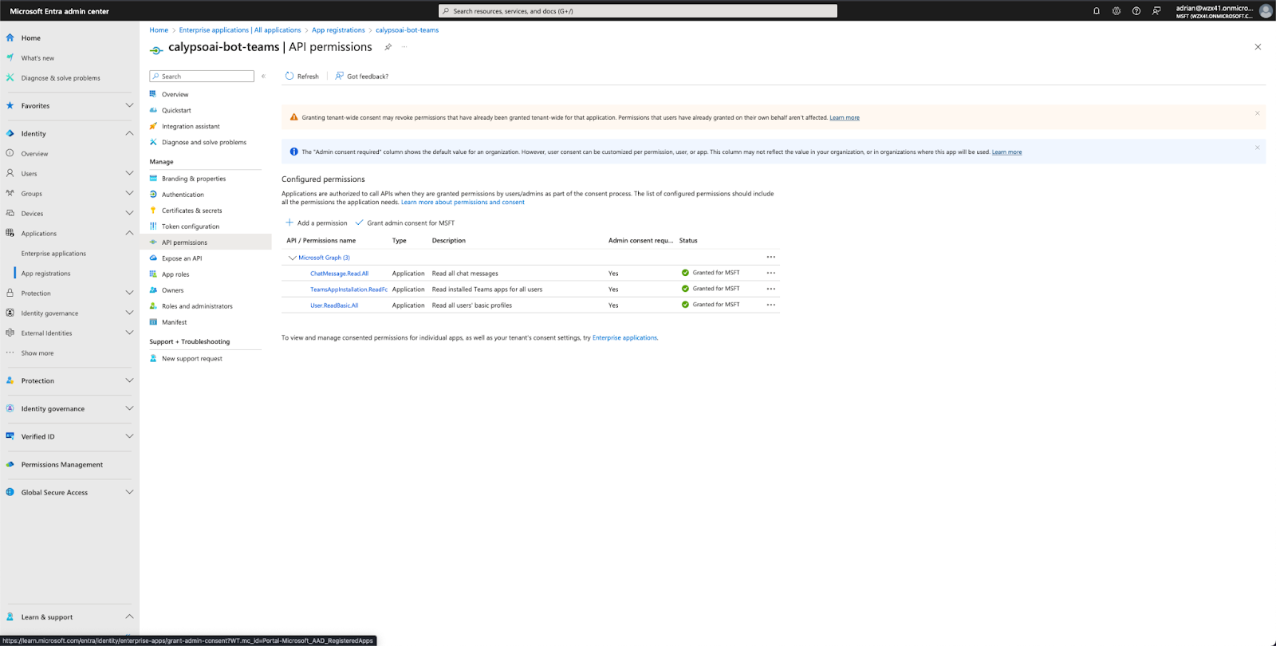The image size is (1276, 646).
Task: Open Certificates & secrets menu item
Action: point(191,211)
